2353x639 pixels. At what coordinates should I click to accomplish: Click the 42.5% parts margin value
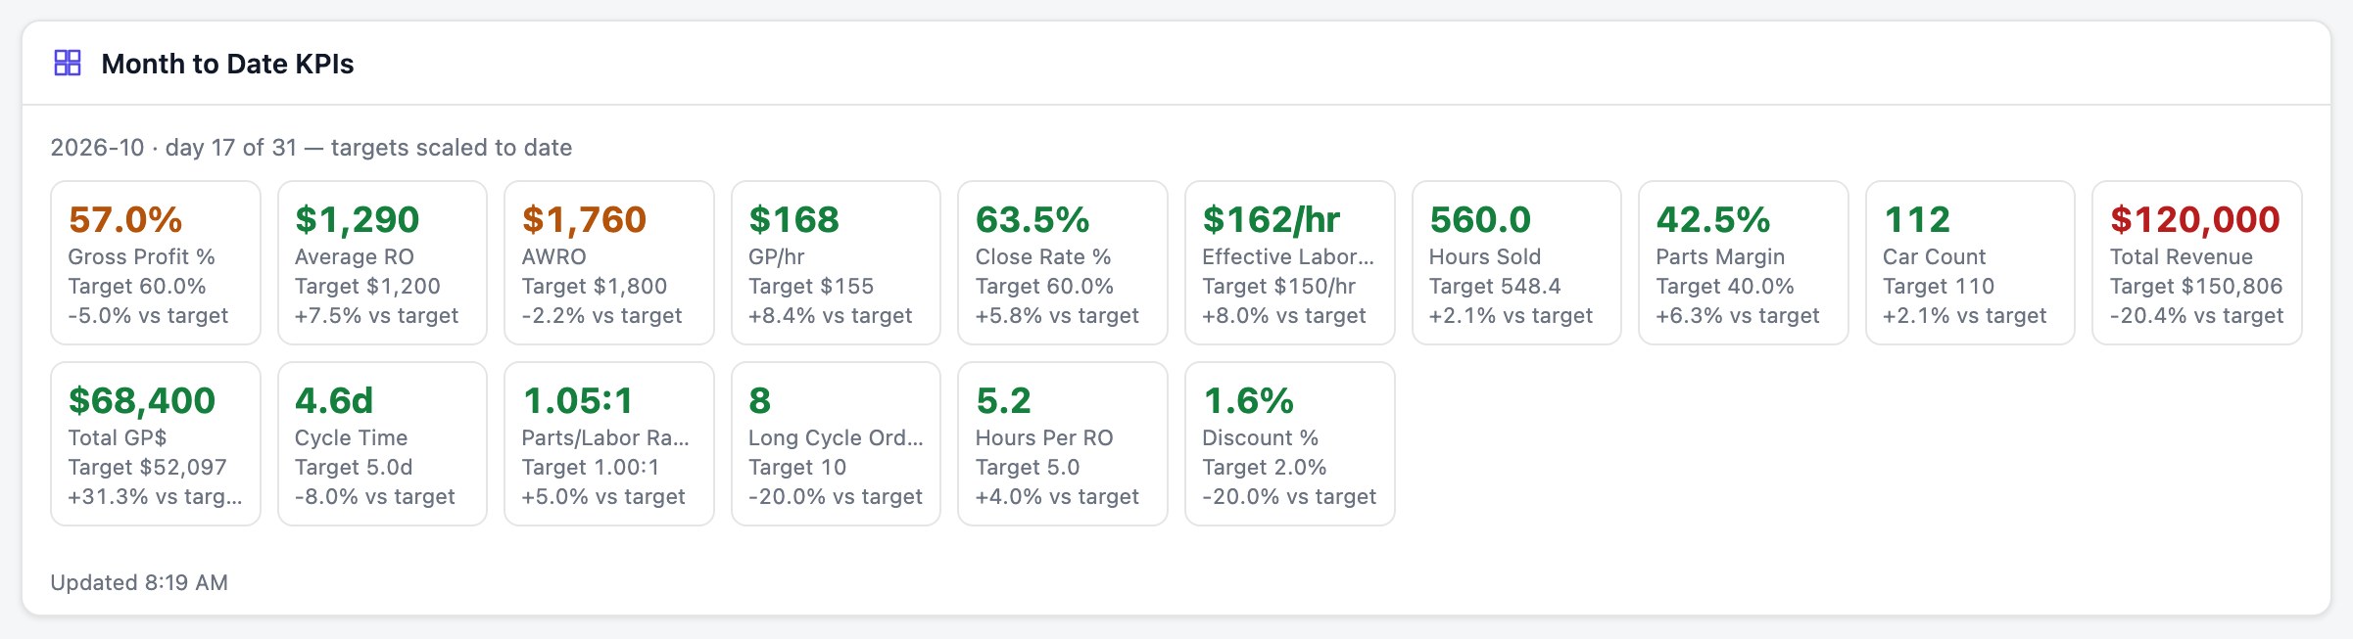point(1713,219)
